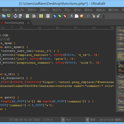Click the Open file folder icon
The width and height of the screenshot is (124, 124).
[x=4, y=16]
